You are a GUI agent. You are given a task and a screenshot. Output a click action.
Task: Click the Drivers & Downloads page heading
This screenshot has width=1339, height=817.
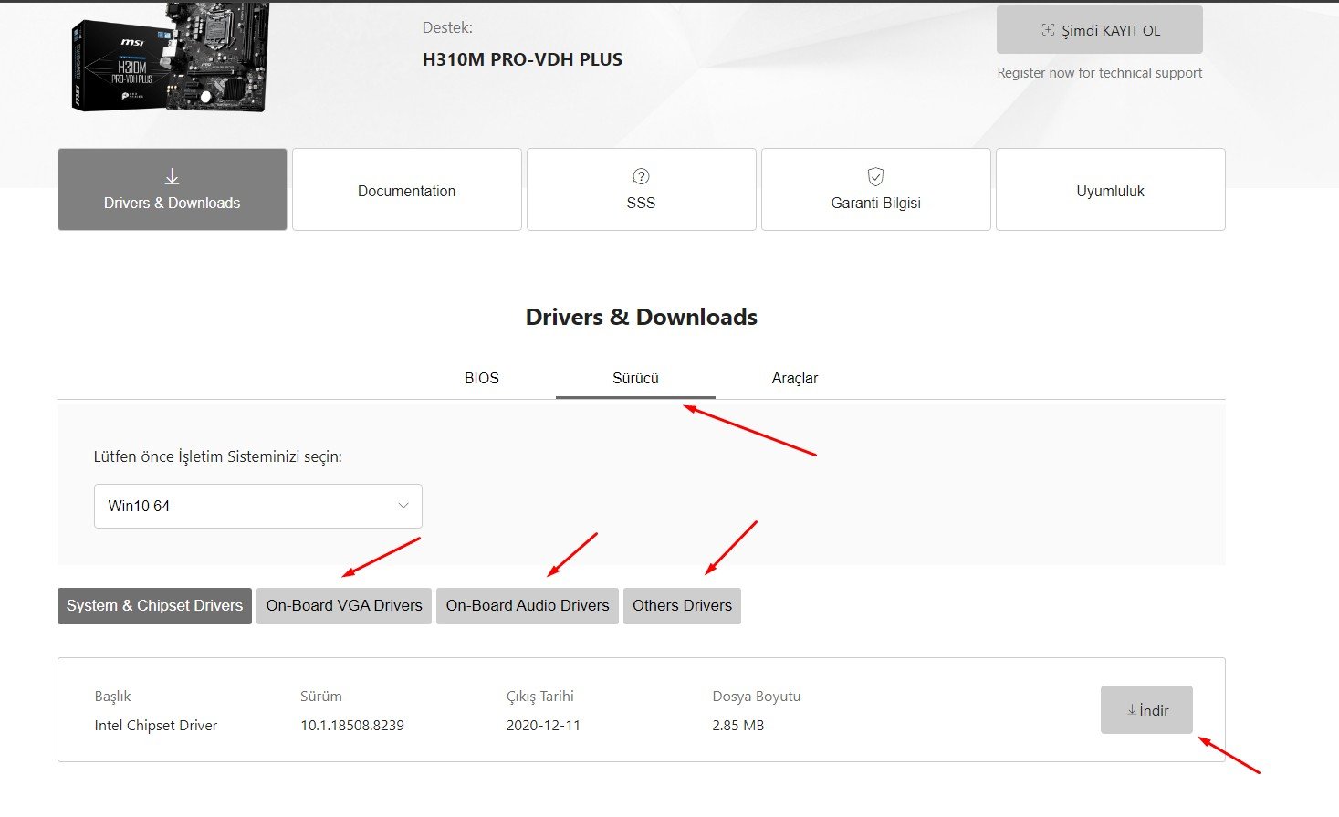pos(642,317)
